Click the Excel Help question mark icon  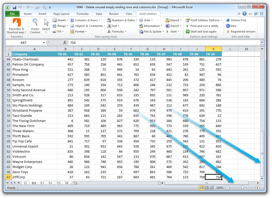tap(244, 14)
